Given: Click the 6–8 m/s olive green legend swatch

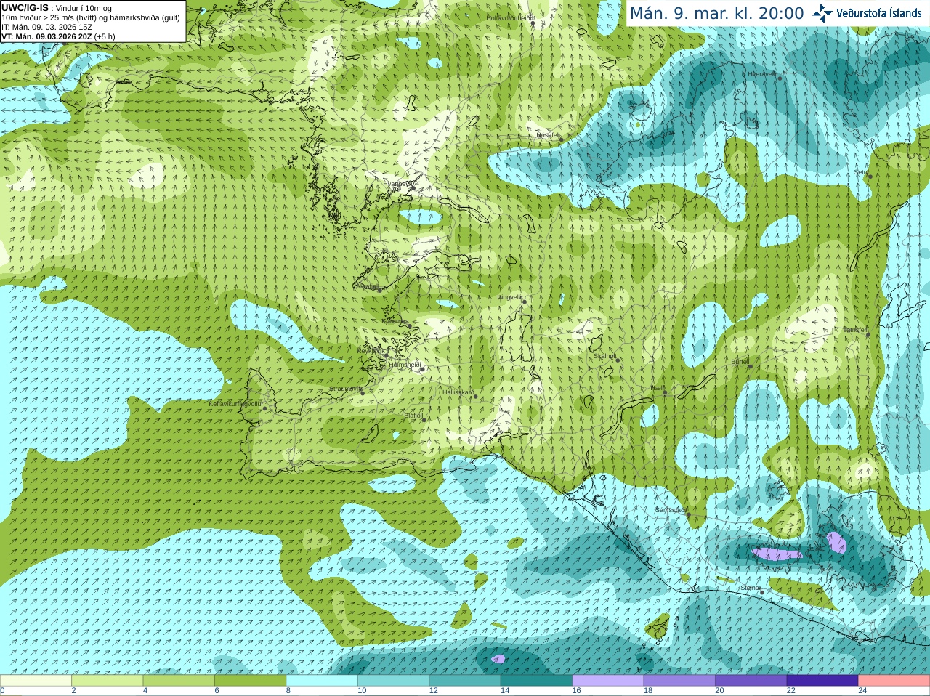Looking at the screenshot, I should (251, 681).
